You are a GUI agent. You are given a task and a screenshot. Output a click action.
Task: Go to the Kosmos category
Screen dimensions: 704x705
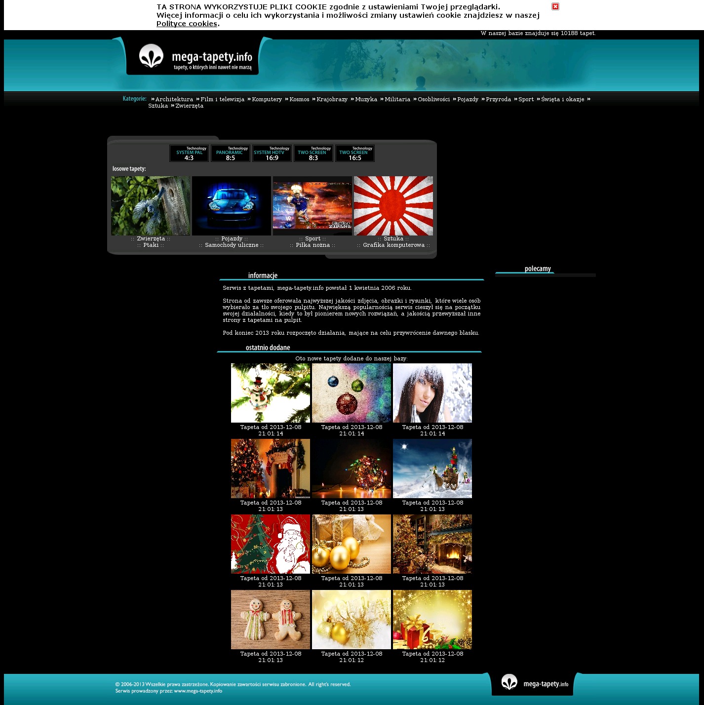(299, 99)
